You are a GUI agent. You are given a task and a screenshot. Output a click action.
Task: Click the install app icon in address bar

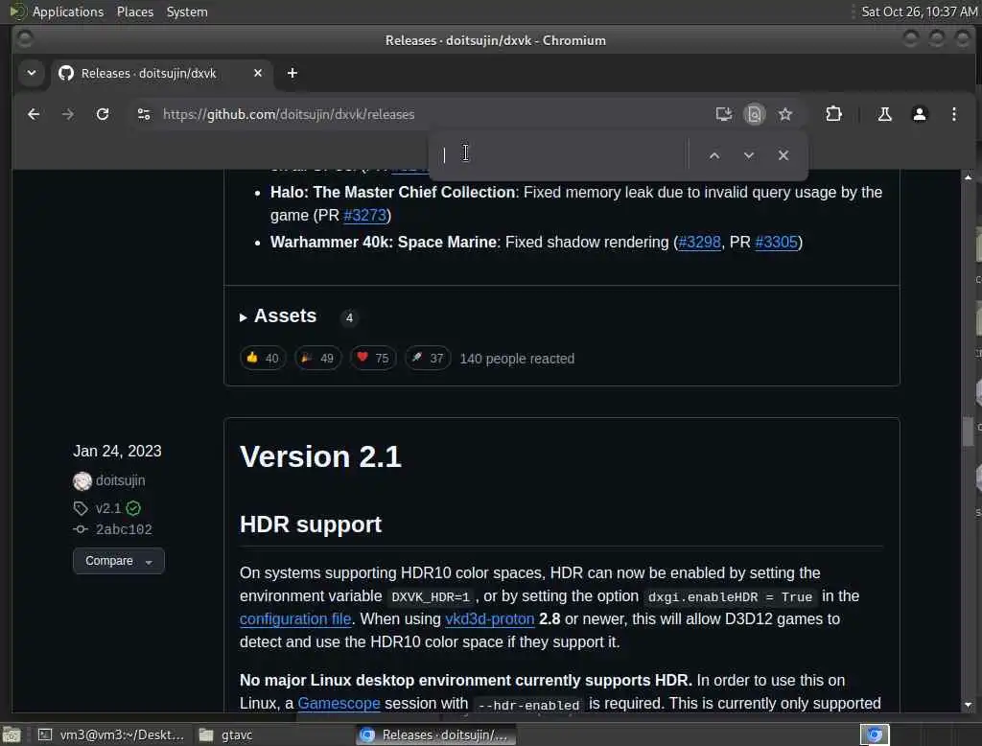coord(723,114)
